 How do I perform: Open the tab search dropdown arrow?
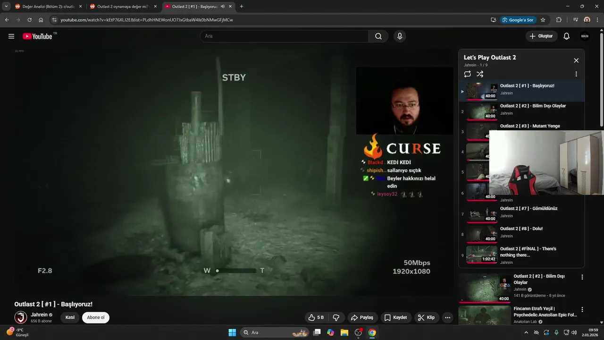(x=6, y=7)
